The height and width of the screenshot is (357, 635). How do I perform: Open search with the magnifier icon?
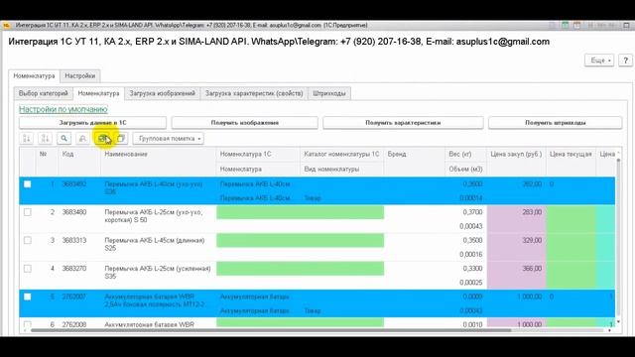coord(63,139)
